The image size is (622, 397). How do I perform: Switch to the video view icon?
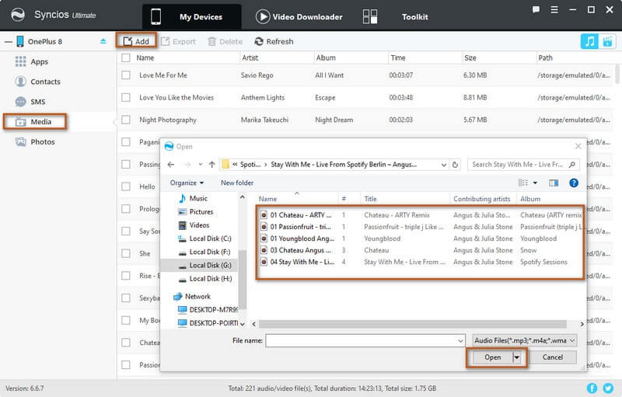(607, 41)
